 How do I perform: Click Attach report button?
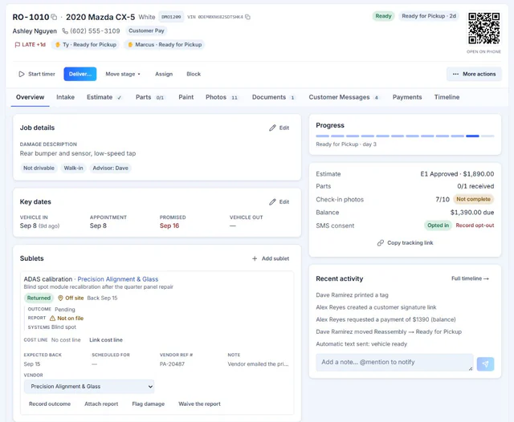click(x=101, y=404)
